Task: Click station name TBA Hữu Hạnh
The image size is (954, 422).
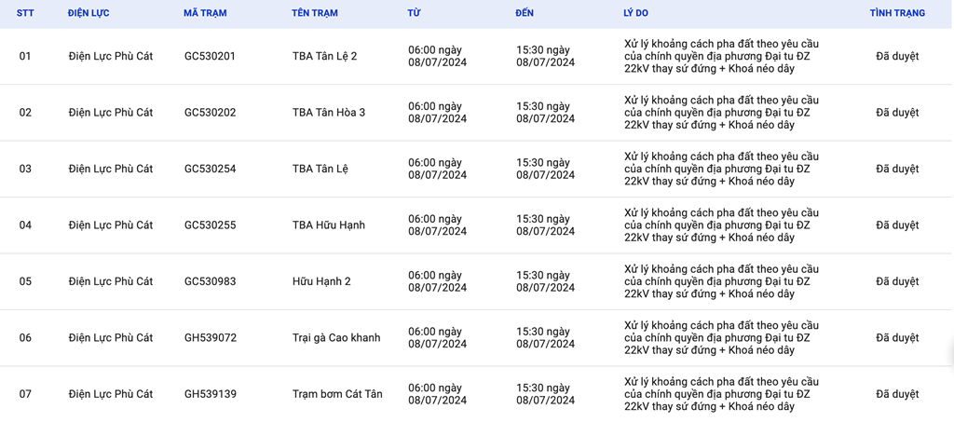Action: [x=329, y=225]
